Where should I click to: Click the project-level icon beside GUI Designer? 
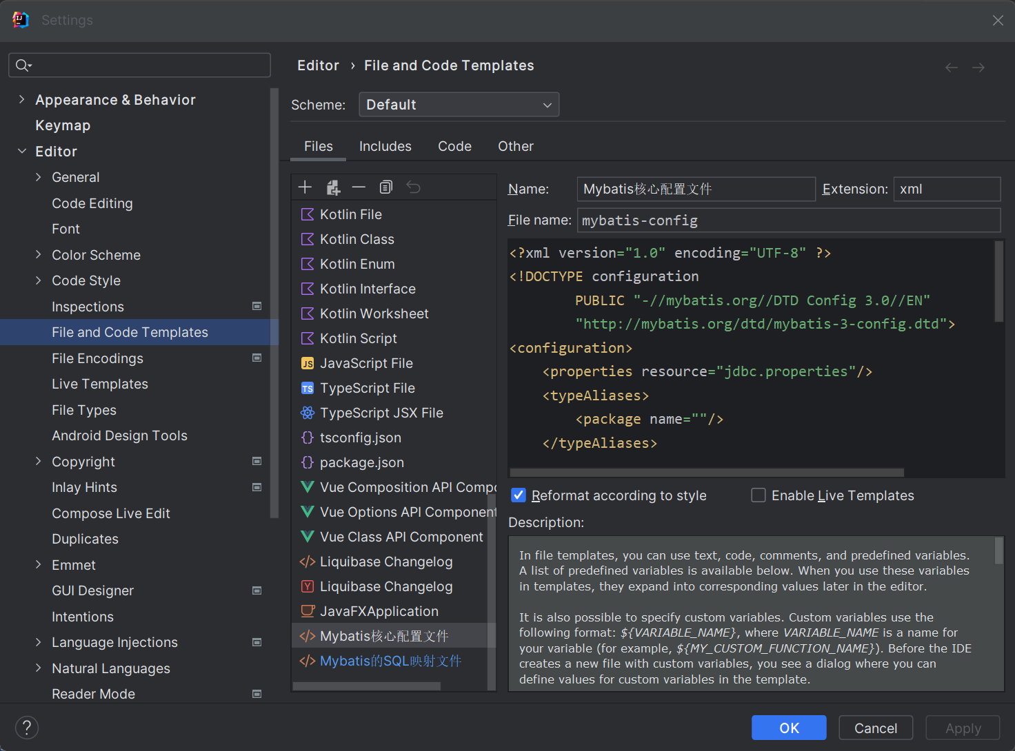pyautogui.click(x=257, y=590)
